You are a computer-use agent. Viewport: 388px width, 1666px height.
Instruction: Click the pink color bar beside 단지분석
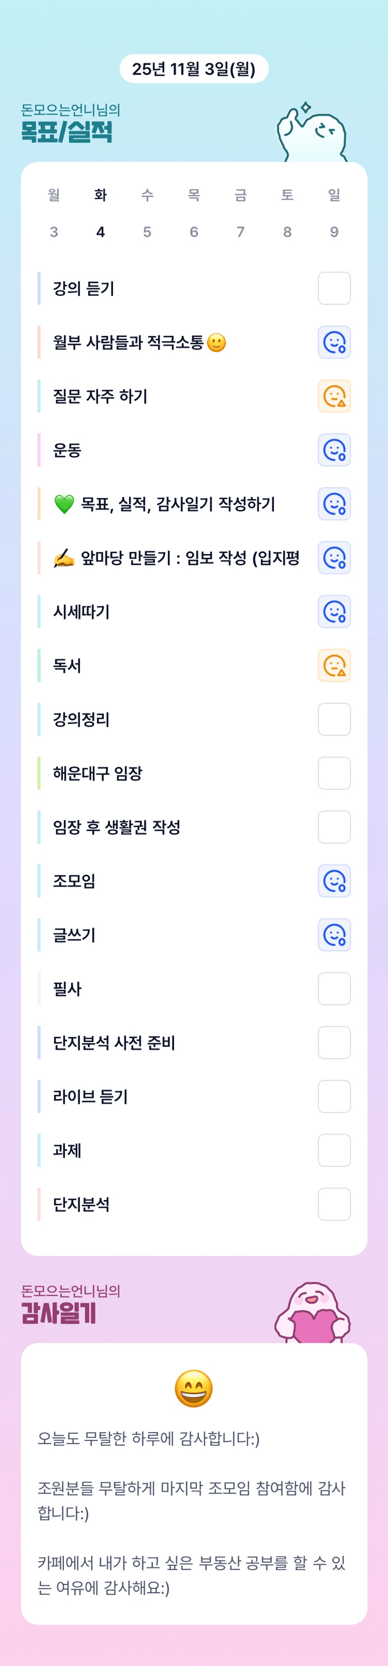coord(39,1204)
